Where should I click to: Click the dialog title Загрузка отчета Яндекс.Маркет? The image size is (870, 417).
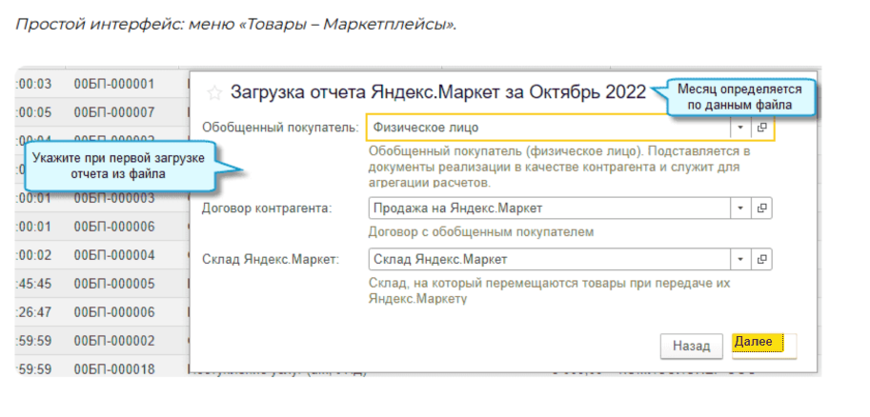(x=438, y=92)
